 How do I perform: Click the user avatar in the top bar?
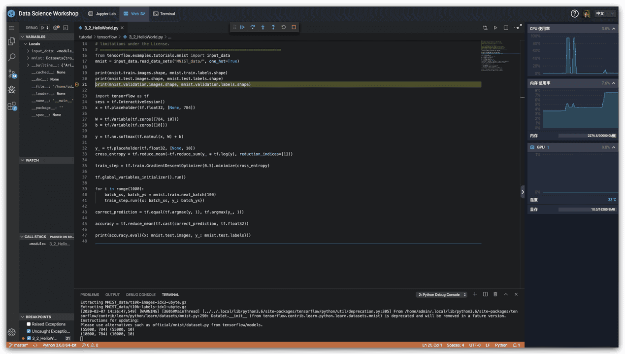pos(587,14)
